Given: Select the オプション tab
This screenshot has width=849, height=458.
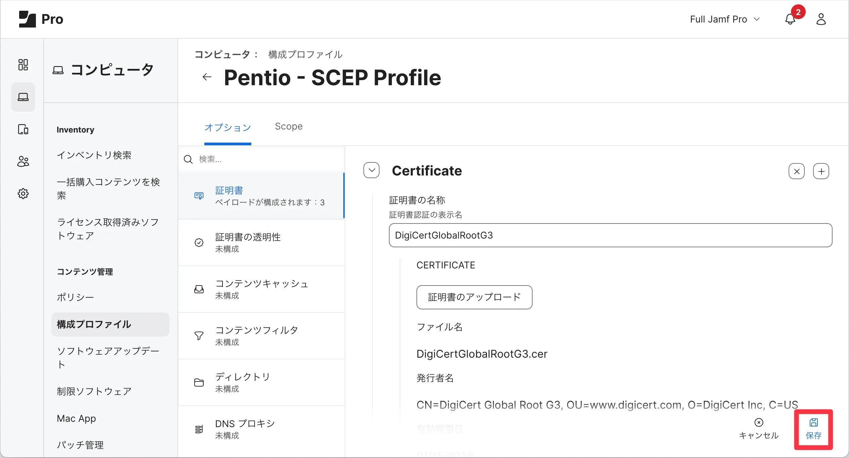Looking at the screenshot, I should pyautogui.click(x=228, y=127).
